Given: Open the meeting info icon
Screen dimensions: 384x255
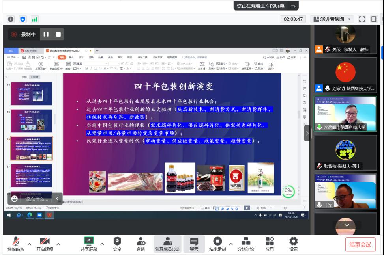Looking at the screenshot, I should 11,19.
